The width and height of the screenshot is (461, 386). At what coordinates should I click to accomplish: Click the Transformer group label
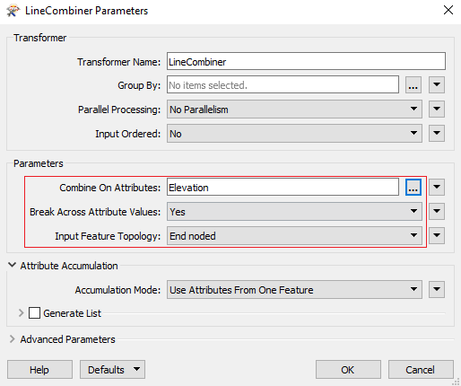click(x=39, y=38)
